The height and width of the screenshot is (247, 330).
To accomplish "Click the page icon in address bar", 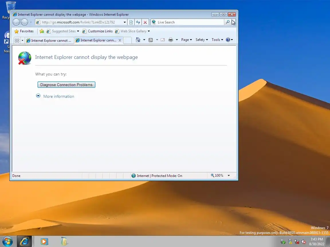I will (x=38, y=22).
